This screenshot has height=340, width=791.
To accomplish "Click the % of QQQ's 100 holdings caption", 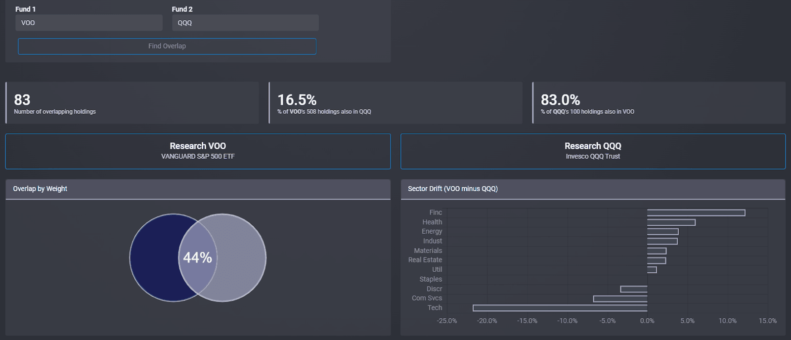I will [x=587, y=112].
